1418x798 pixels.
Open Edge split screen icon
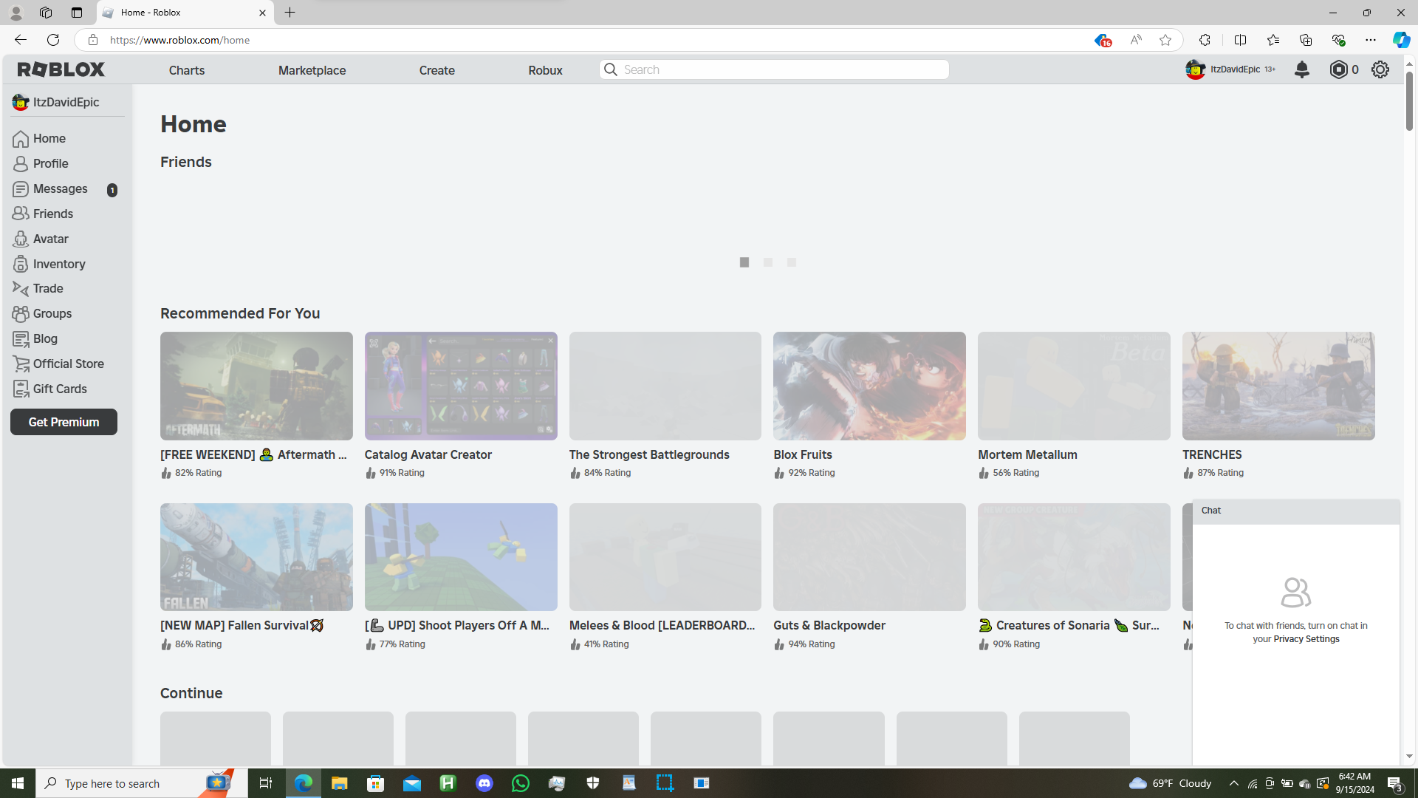point(1240,40)
